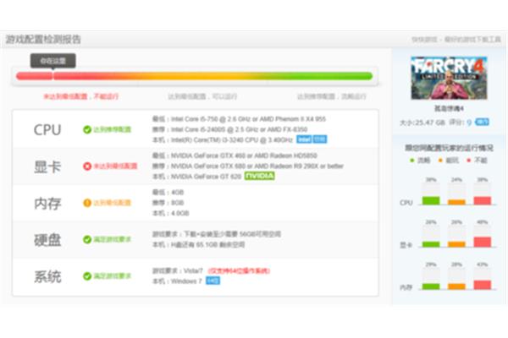Viewport: 508px width, 338px height.
Task: Click the dark 'you are here' marker bubble
Action: click(53, 61)
